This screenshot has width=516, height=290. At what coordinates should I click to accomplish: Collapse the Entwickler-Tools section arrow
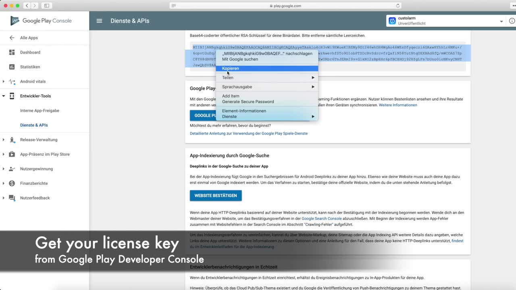(x=4, y=96)
